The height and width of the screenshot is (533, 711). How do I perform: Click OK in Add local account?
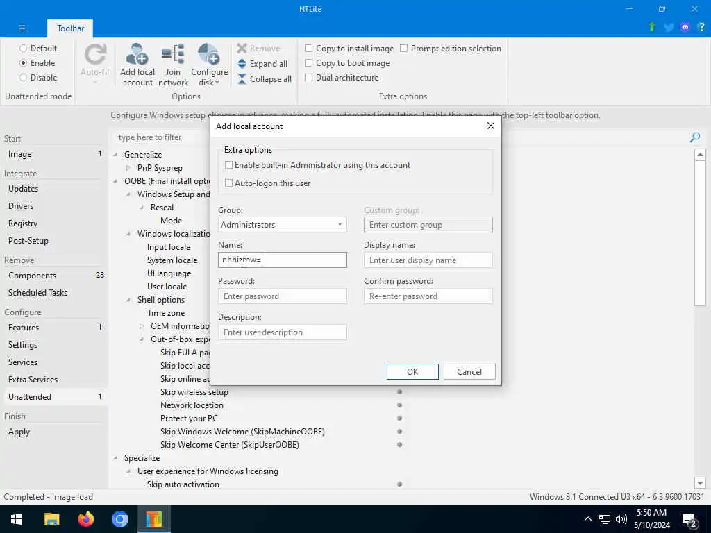coord(412,372)
